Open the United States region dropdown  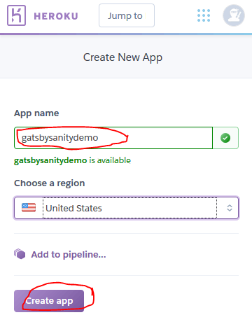pos(126,208)
